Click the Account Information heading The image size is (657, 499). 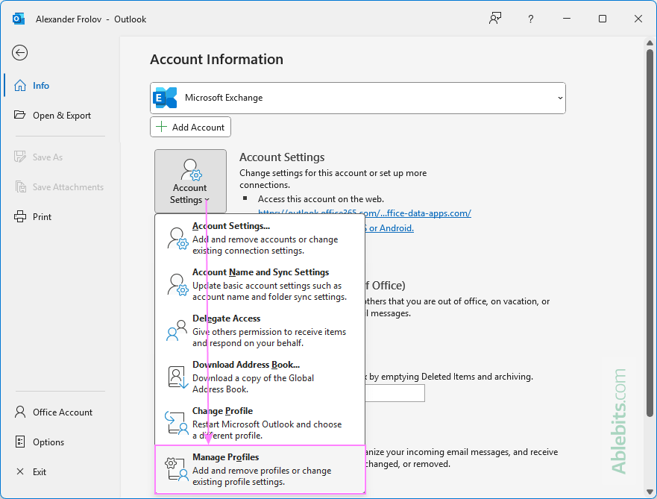coord(216,59)
